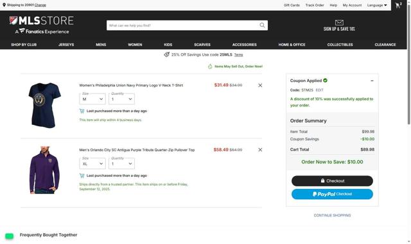This screenshot has height=244, width=411.
Task: Click the $58.49 sale price
Action: point(221,150)
